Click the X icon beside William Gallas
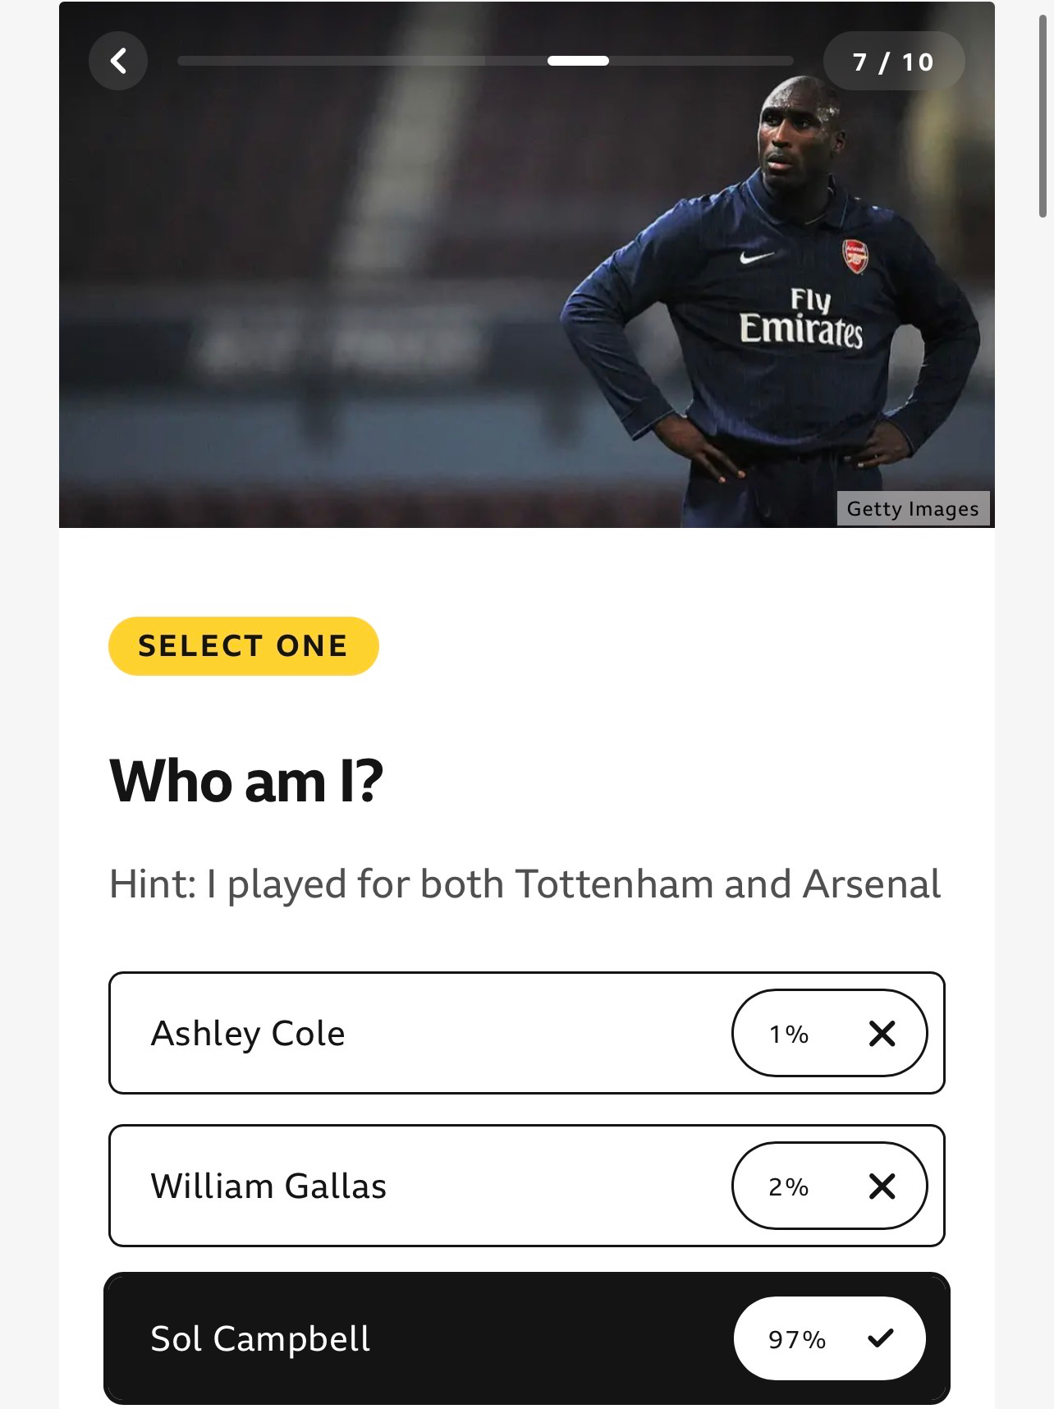 [882, 1186]
